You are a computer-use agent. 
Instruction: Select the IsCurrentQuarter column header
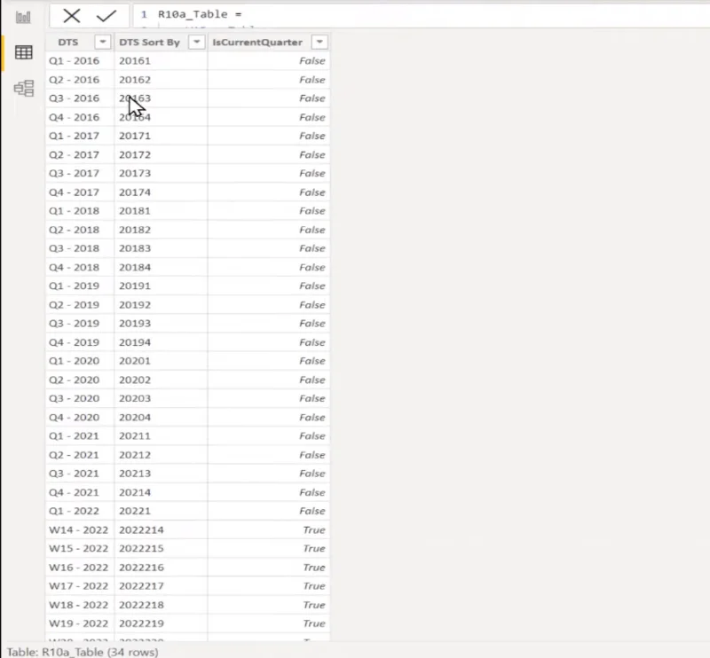coord(257,42)
